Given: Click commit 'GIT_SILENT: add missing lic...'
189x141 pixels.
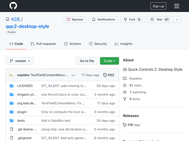Looking at the screenshot, I should coord(64,86).
